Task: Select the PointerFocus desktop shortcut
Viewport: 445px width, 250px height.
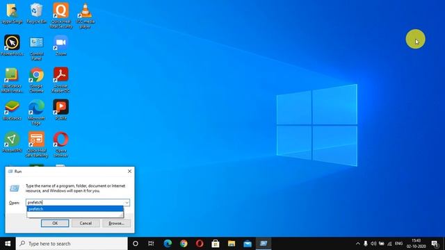Action: (12, 45)
